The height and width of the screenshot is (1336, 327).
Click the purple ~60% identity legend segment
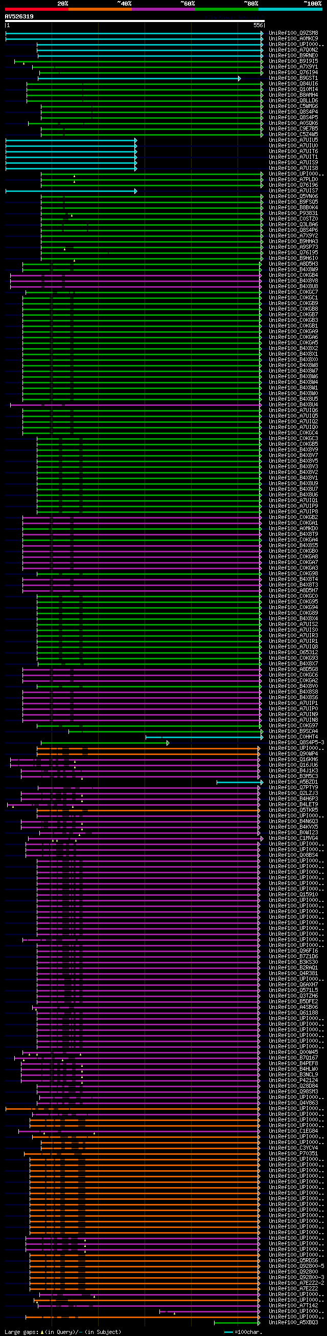(x=163, y=9)
